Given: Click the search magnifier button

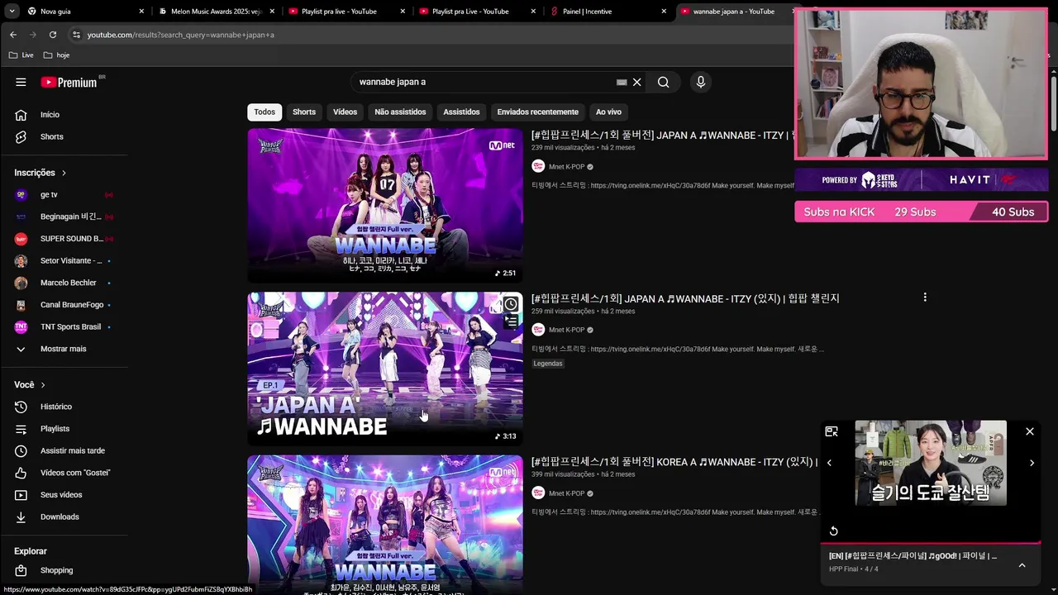Looking at the screenshot, I should 663,82.
